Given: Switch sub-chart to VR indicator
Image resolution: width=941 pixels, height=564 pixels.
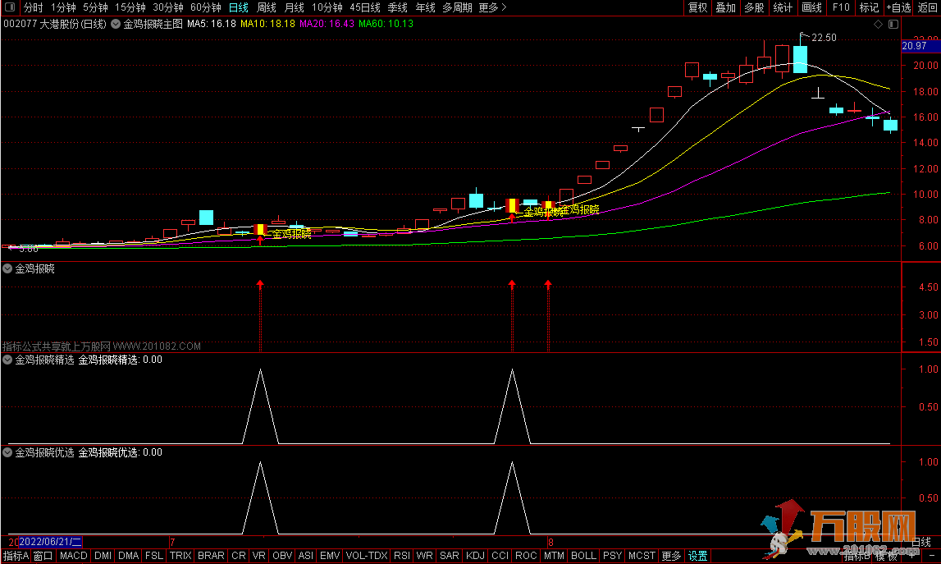Looking at the screenshot, I should tap(258, 556).
